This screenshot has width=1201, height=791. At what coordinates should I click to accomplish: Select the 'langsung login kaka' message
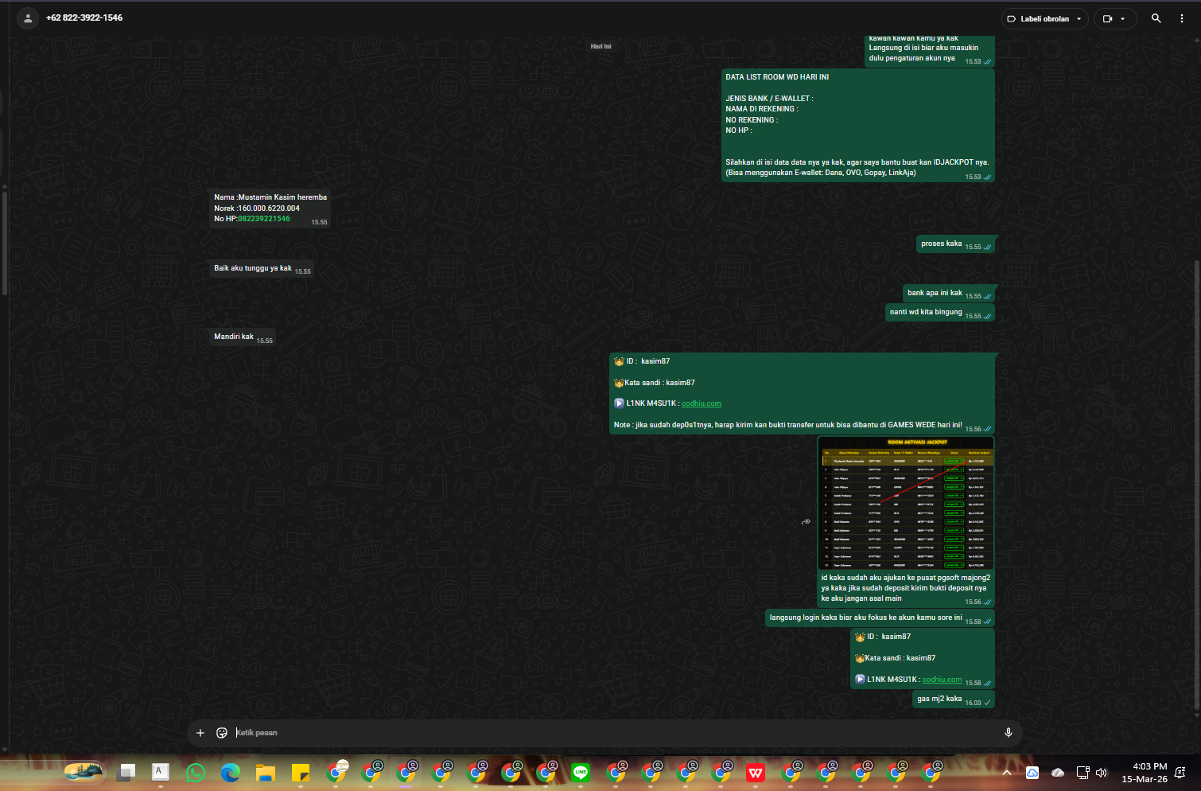[x=880, y=618]
